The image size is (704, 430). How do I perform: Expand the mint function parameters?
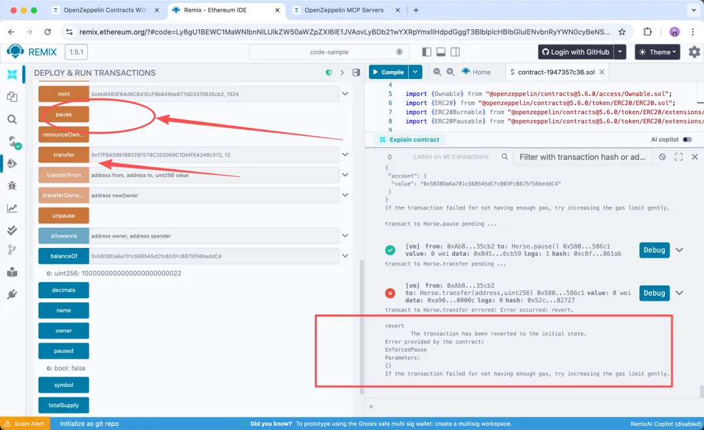tap(345, 94)
